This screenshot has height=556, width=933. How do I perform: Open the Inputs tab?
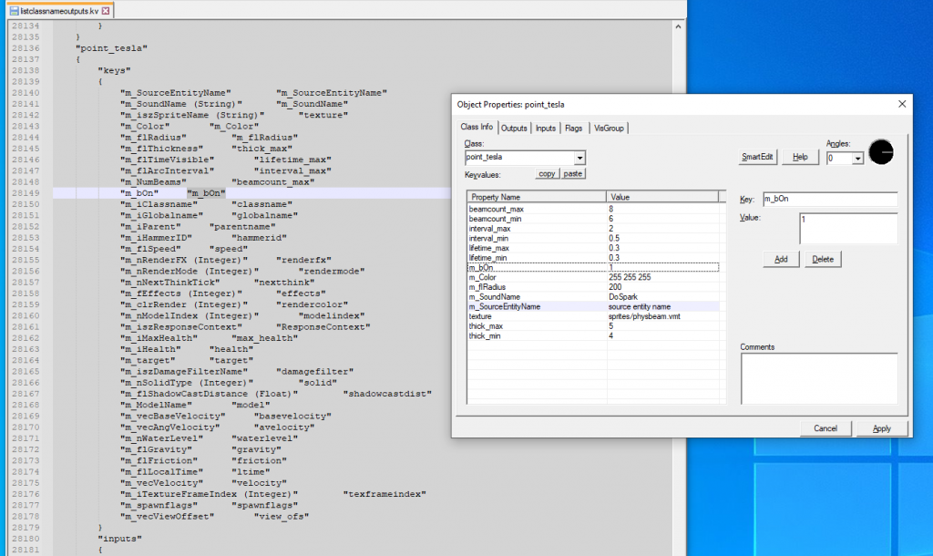tap(545, 129)
